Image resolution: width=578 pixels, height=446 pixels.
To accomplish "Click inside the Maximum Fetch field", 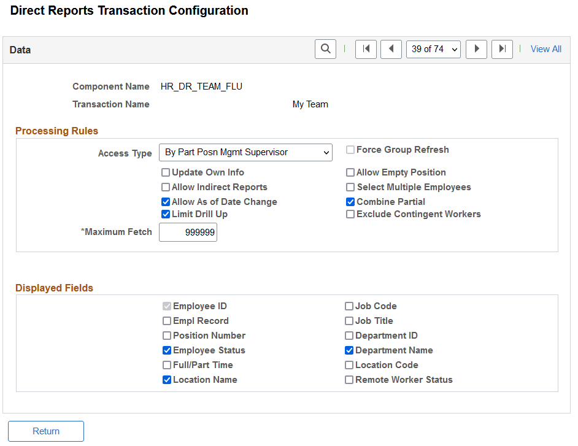I will click(x=188, y=232).
